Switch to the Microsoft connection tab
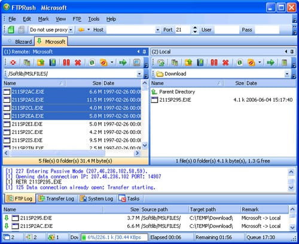Screen dimensions: 299x244 [51, 41]
